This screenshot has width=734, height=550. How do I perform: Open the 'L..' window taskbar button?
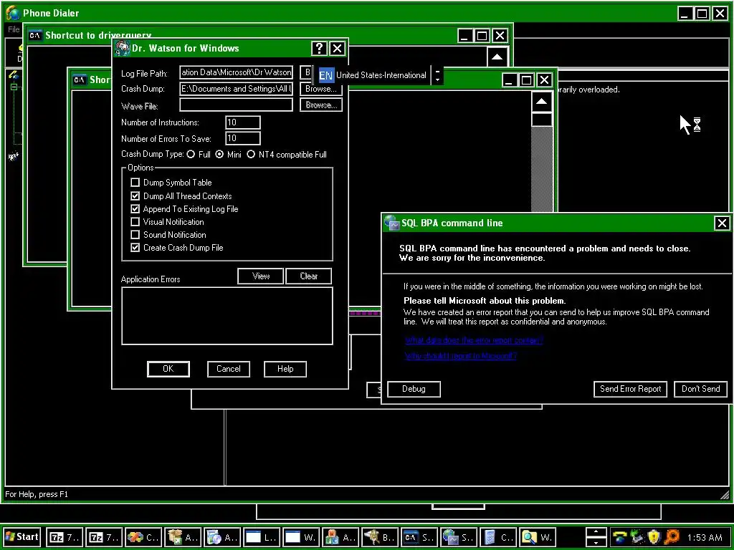[262, 537]
